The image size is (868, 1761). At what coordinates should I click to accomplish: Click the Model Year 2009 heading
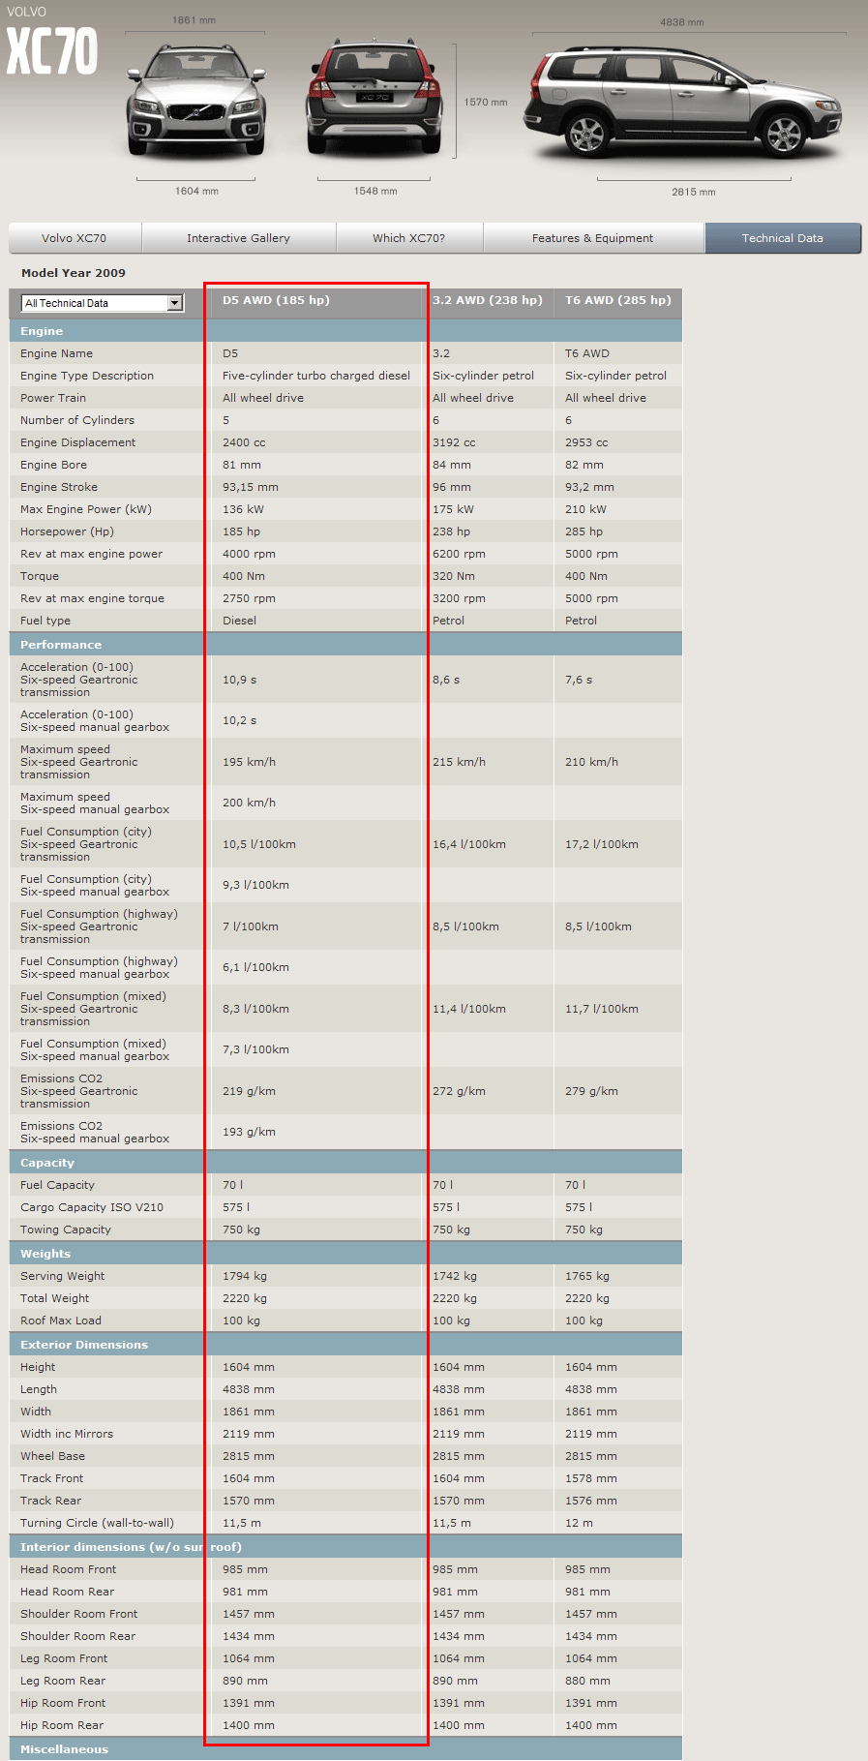point(74,273)
